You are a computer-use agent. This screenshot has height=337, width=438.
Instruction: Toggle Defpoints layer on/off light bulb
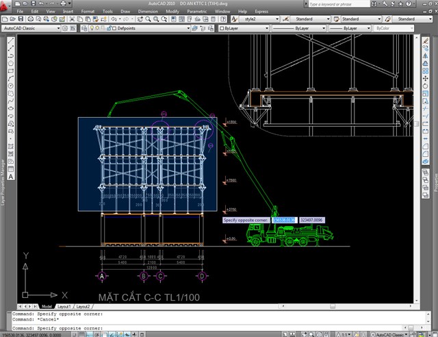92,28
